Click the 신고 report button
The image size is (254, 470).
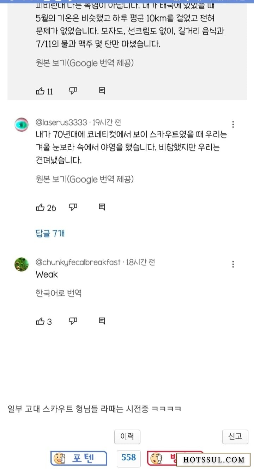235,437
